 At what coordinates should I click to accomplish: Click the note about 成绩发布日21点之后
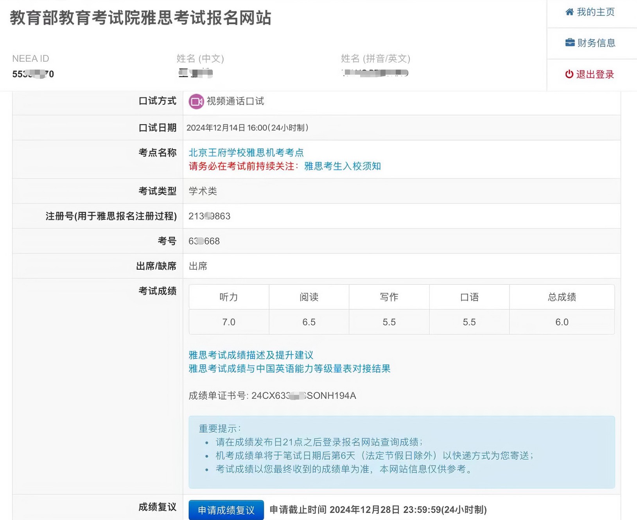click(319, 442)
